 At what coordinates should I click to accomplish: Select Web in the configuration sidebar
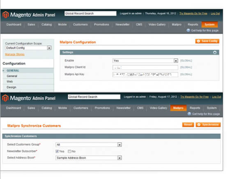[28, 82]
